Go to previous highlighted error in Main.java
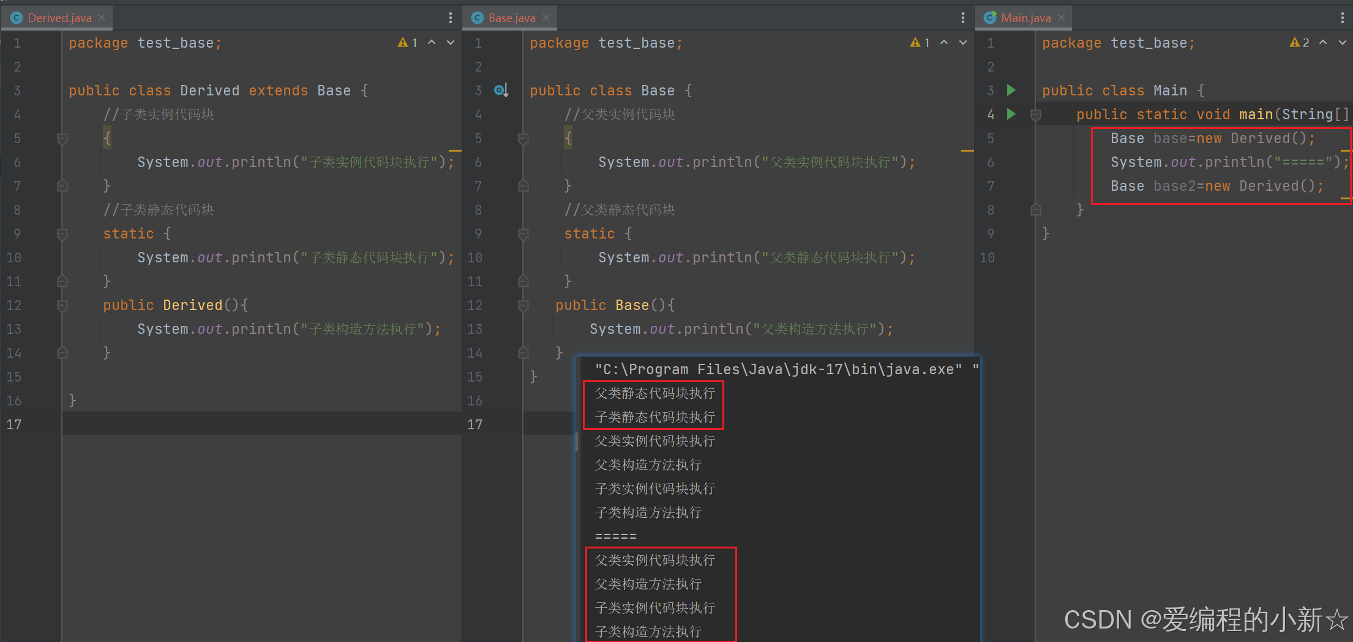This screenshot has width=1353, height=642. pyautogui.click(x=1324, y=43)
